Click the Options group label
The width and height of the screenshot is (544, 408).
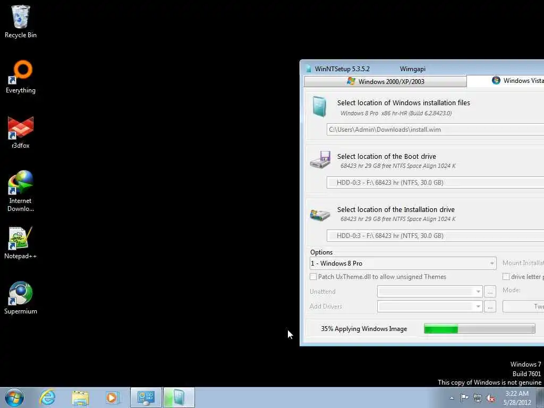(321, 252)
